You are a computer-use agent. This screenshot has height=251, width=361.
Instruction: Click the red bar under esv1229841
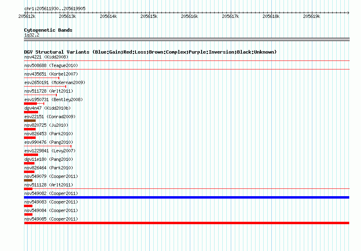coord(31,155)
